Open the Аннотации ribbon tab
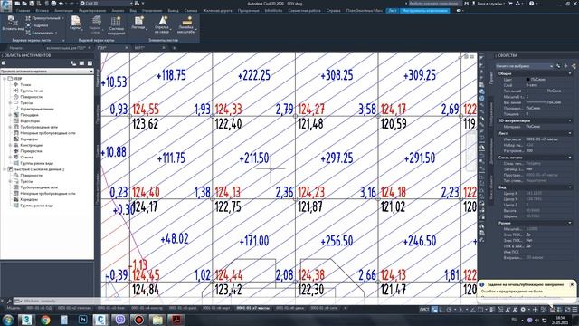Screen dimensions: 579x326 [63, 11]
